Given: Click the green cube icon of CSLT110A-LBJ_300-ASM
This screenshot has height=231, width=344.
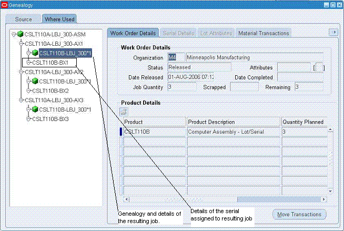Looking at the screenshot, I should tap(20, 34).
